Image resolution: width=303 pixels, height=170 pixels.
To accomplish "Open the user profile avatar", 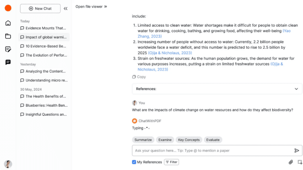I will [8, 164].
